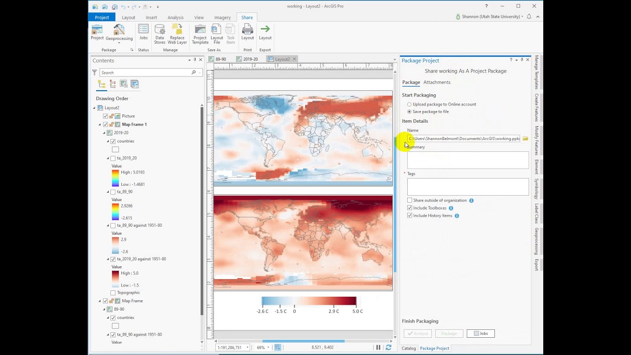631x355 pixels.
Task: Collapse the Layout2 tree node
Action: click(94, 108)
